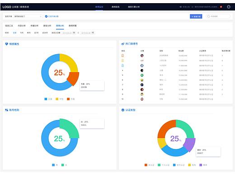Screen dimensions: 235x176
Task: Click the announcement speaker icon in header
Action: [180, 7]
